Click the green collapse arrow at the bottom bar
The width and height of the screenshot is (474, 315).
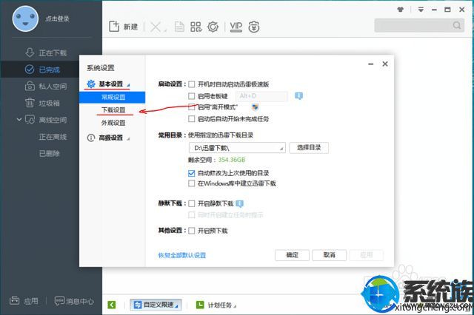[112, 305]
